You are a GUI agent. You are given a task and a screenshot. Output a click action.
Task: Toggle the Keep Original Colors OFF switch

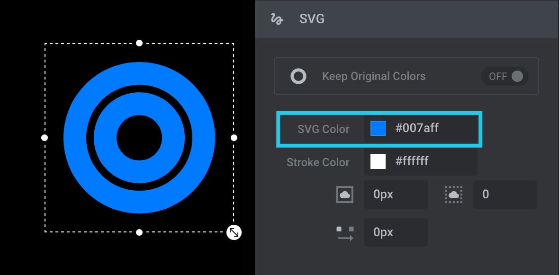coord(505,76)
